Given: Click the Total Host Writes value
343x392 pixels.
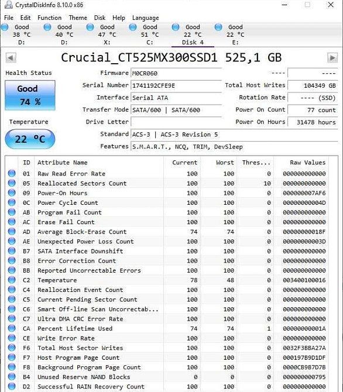Looking at the screenshot, I should (313, 85).
